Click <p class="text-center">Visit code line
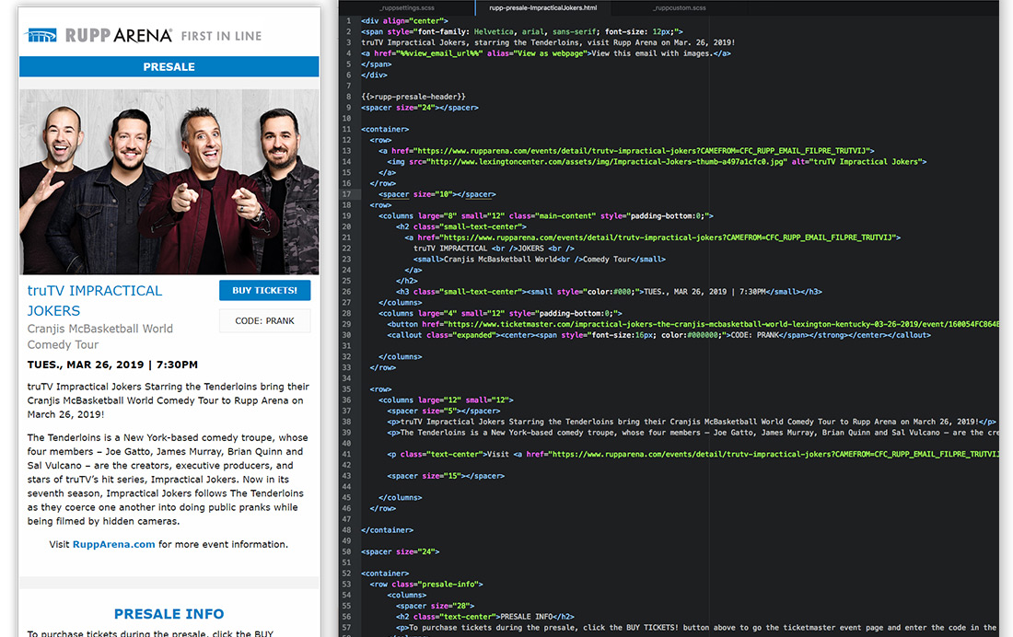This screenshot has height=637, width=1013. [x=693, y=454]
